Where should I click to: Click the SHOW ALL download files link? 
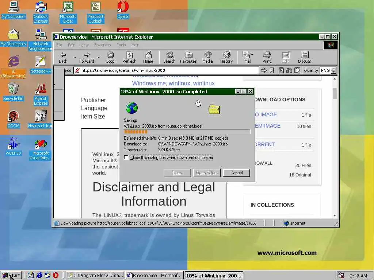[x=264, y=163]
